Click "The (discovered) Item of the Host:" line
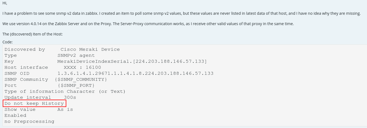Image resolution: width=367 pixels, height=128 pixels. point(33,34)
